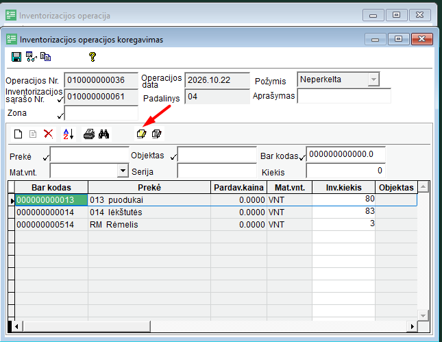Expand the Požymis dropdown showing Neperkelta
This screenshot has height=342, width=442.
point(373,80)
